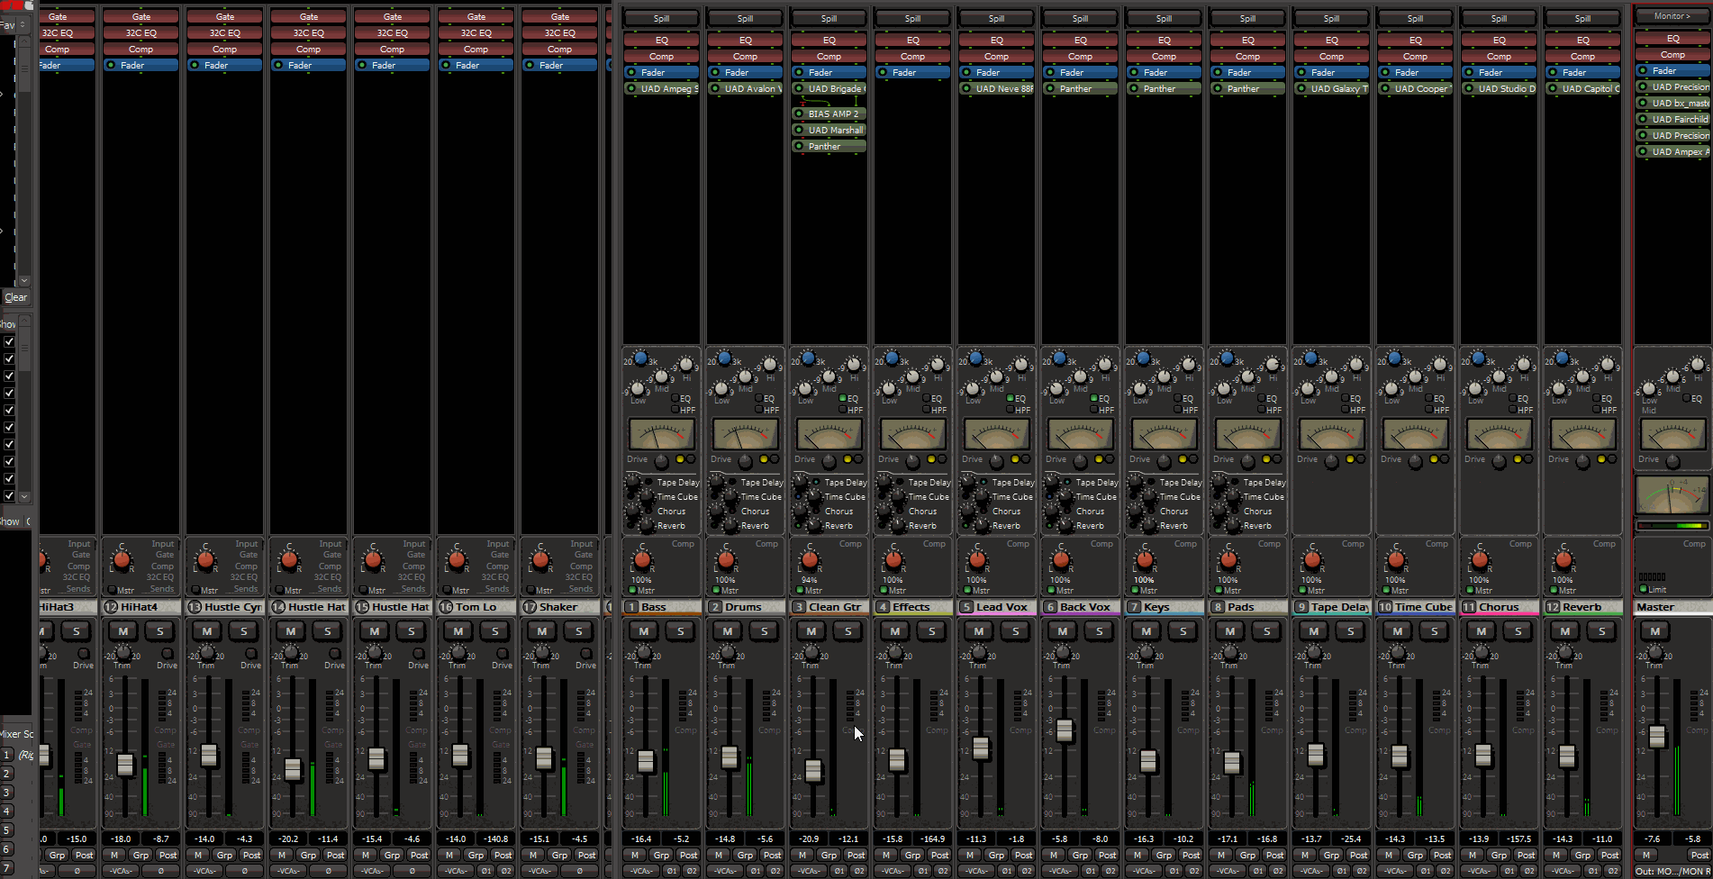Image resolution: width=1713 pixels, height=879 pixels.
Task: Click the Trim knob on Tom Lo
Action: [x=458, y=653]
